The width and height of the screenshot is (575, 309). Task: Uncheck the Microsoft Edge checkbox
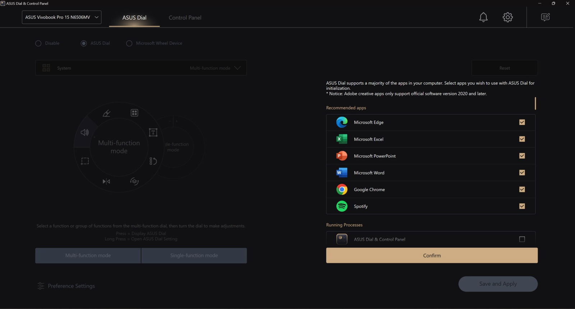click(x=522, y=123)
